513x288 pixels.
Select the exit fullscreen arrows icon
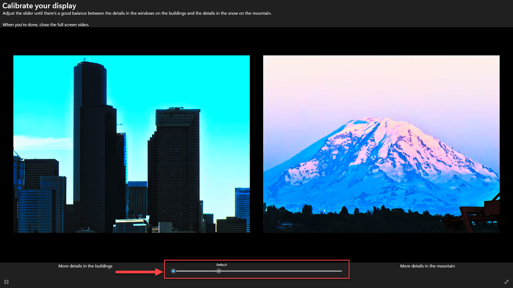tap(507, 282)
